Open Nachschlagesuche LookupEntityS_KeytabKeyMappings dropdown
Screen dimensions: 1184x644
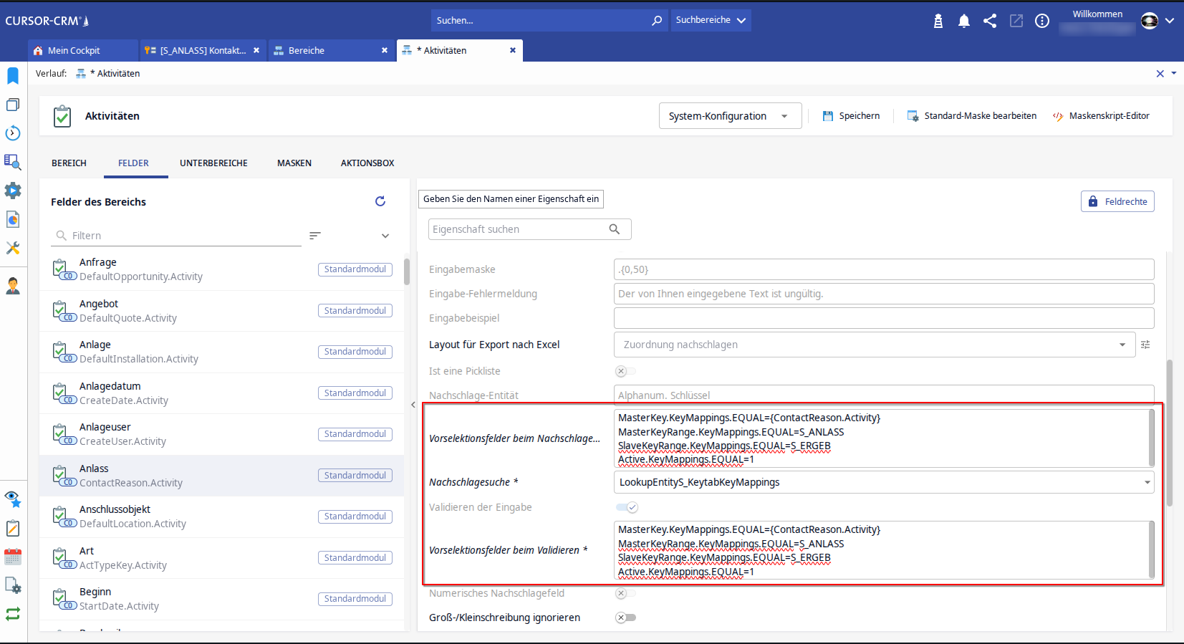pos(884,482)
